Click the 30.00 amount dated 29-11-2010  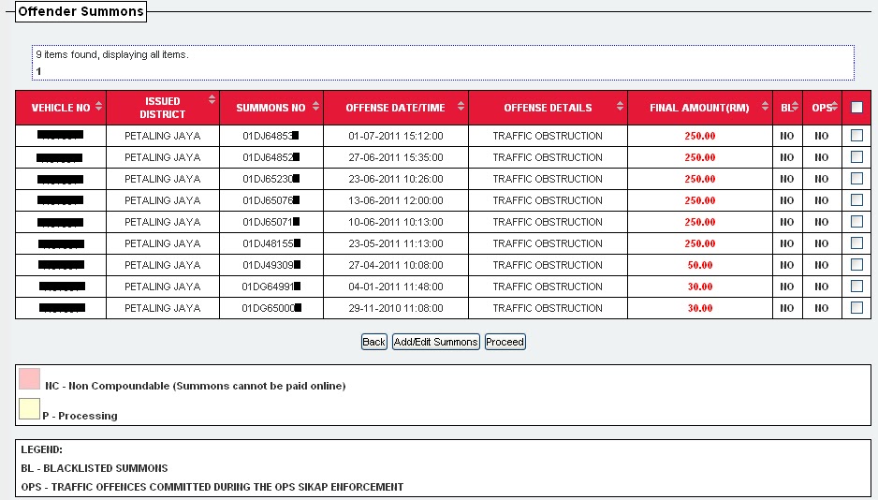(700, 308)
